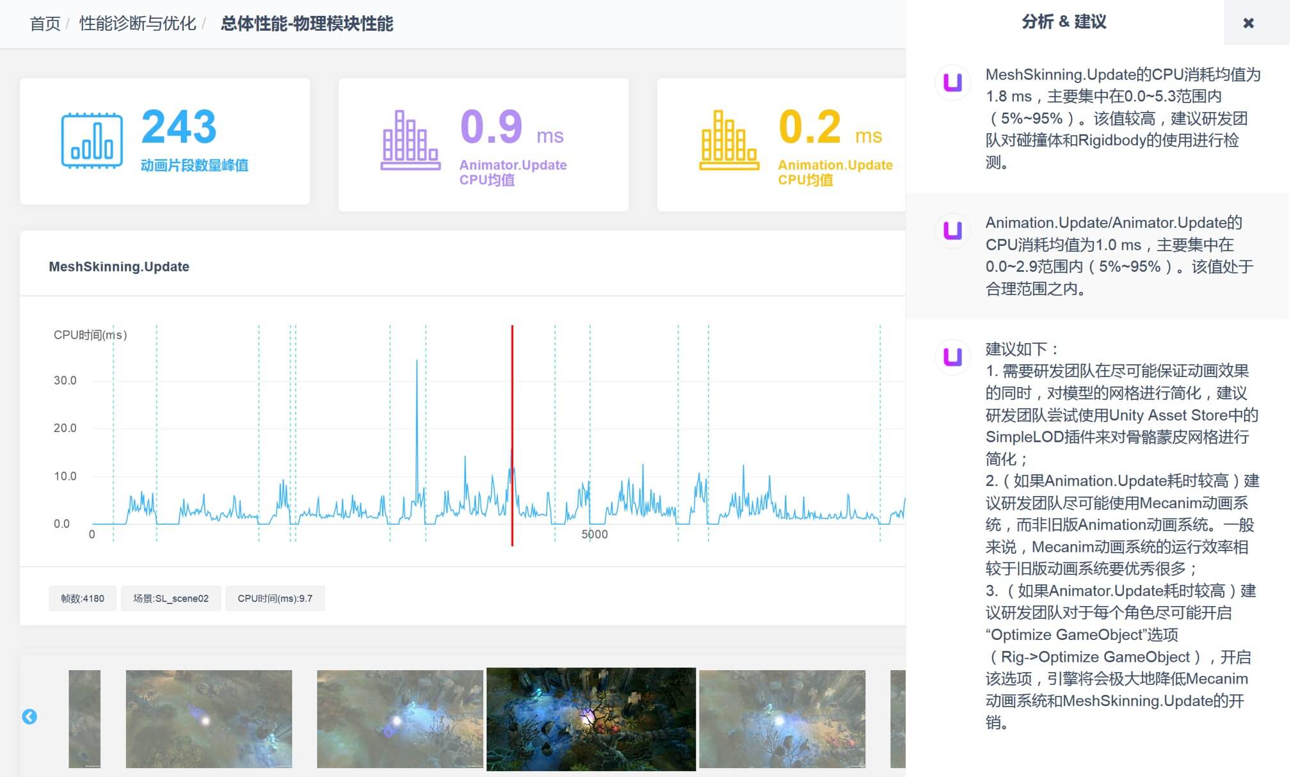Click the Animation.Update CPU均值 label
1291x777 pixels.
pos(835,172)
